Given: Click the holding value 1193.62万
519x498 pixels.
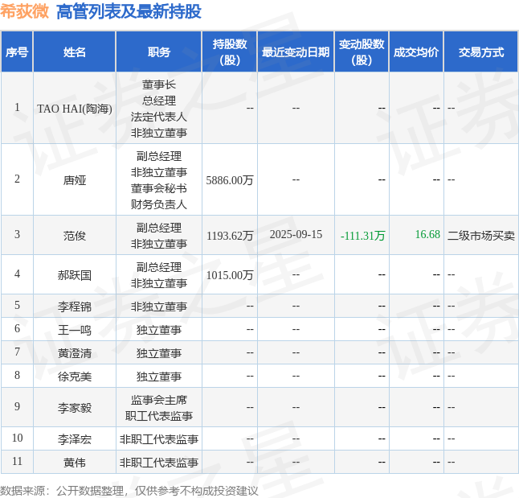Looking at the screenshot, I should click(x=230, y=236).
